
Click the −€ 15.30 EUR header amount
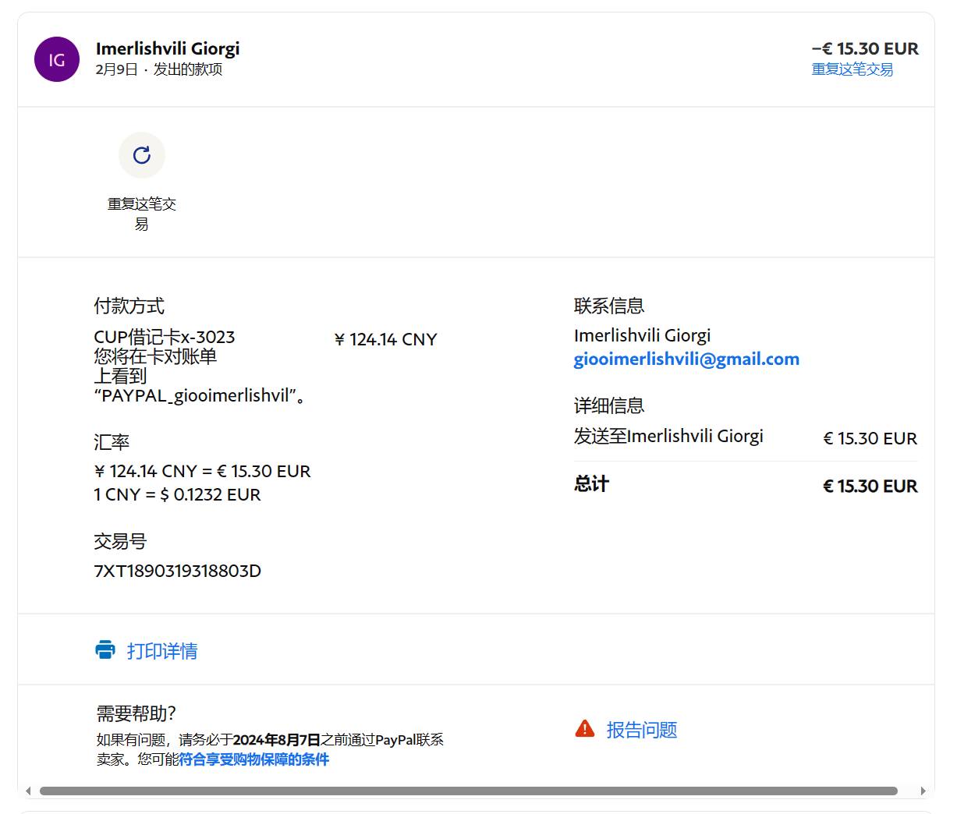click(864, 48)
